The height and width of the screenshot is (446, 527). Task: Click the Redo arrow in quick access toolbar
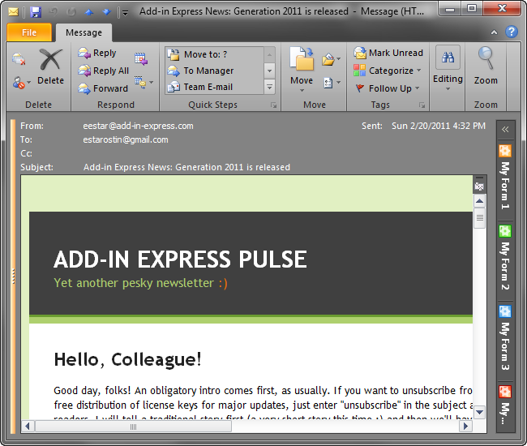71,12
